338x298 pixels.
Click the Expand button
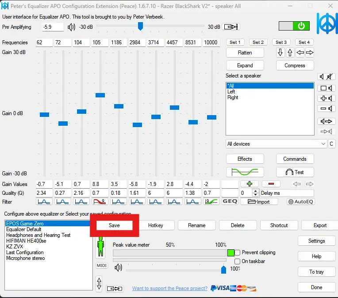tap(245, 66)
